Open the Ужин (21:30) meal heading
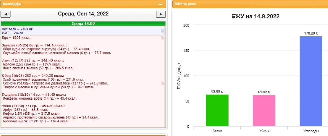Screen dimensions: 328x136 point(33,106)
